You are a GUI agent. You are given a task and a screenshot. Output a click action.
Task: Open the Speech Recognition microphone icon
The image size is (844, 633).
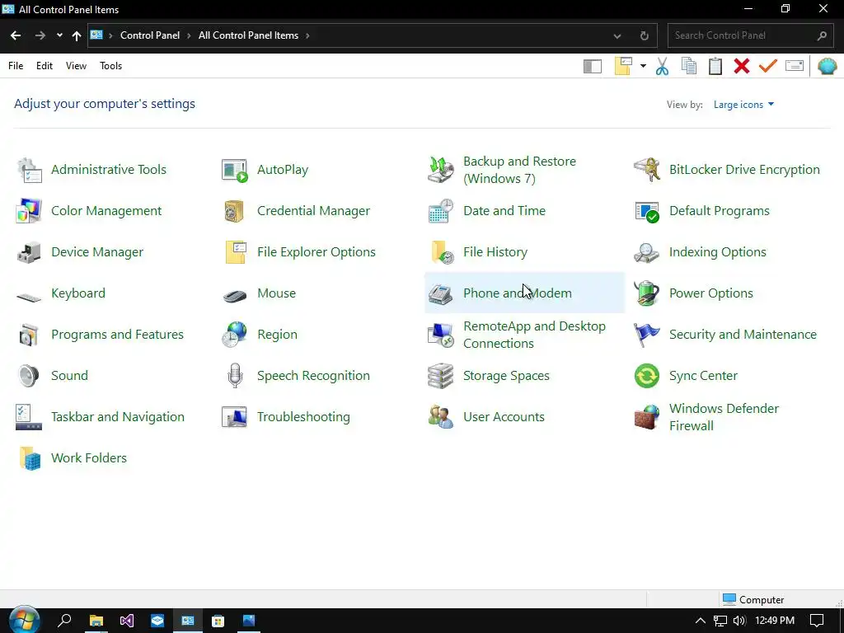click(235, 376)
